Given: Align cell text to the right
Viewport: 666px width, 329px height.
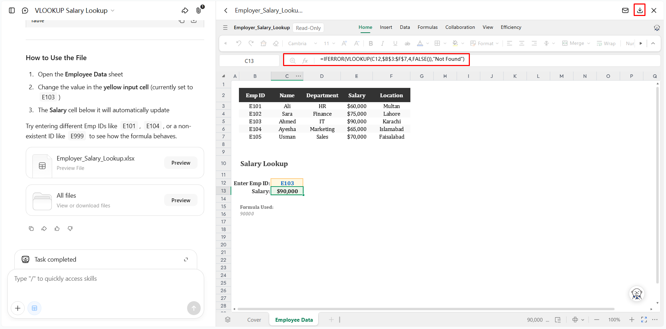Looking at the screenshot, I should click(x=534, y=43).
